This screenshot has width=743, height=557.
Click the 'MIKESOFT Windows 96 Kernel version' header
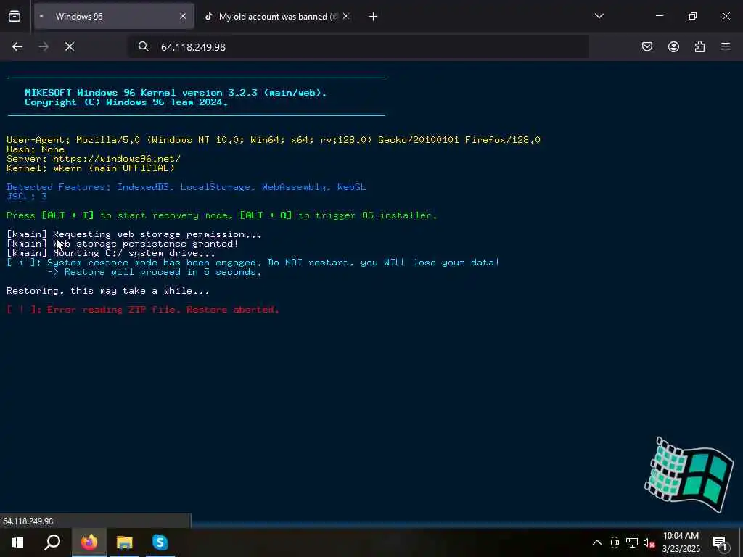click(x=176, y=93)
